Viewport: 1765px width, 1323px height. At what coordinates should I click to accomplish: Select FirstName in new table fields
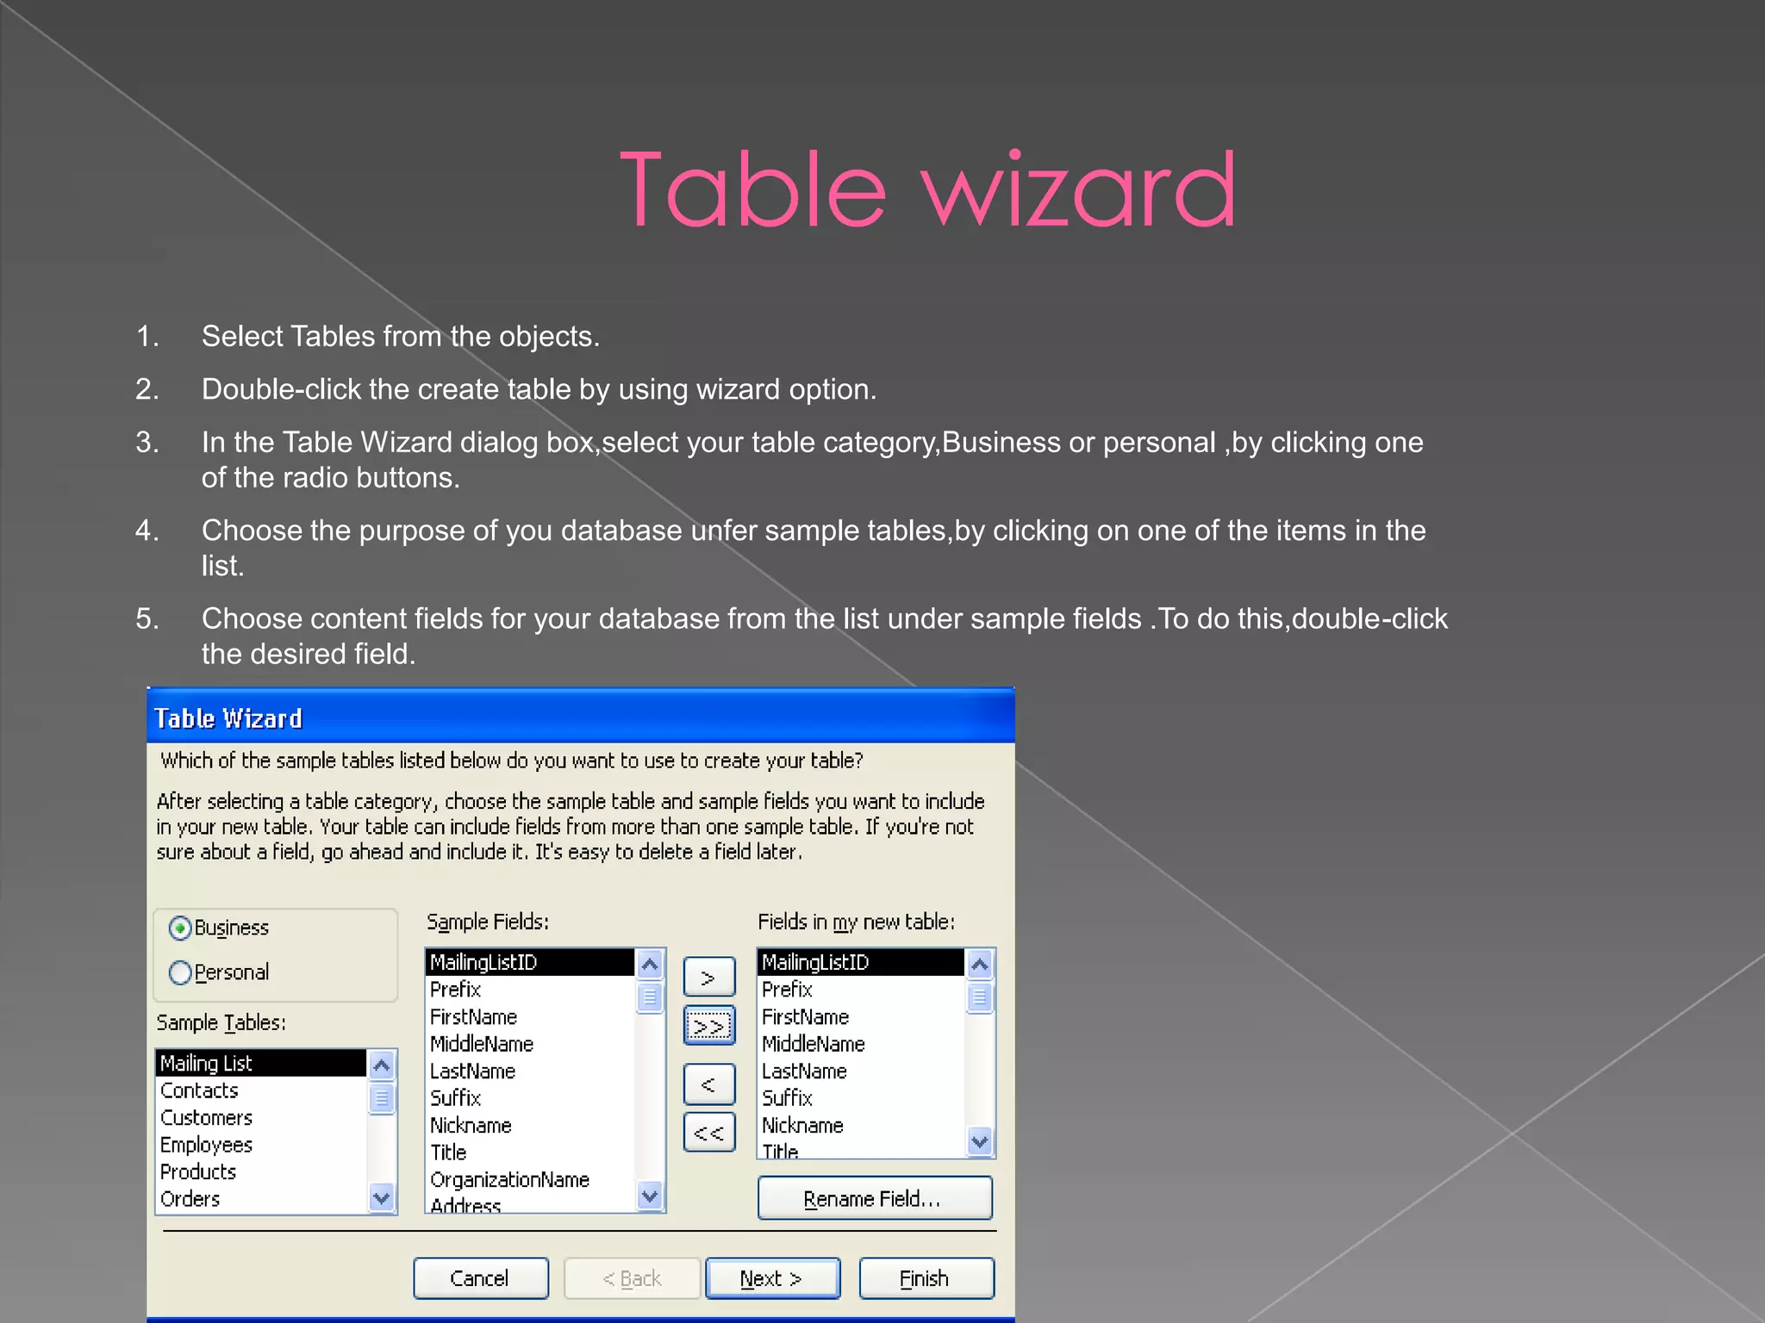click(x=861, y=1016)
